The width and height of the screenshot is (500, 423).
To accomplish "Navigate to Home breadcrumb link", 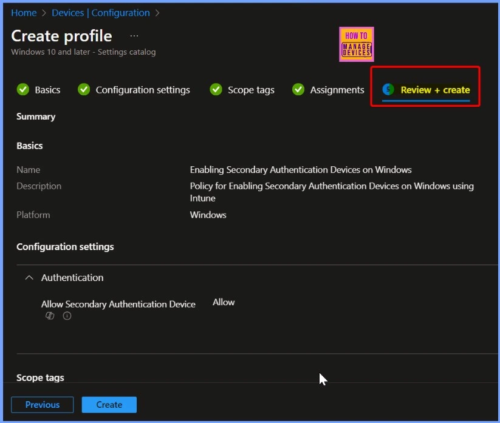I will 24,13.
